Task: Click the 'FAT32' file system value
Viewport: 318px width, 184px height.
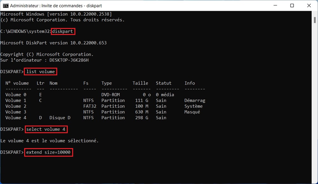Action: pos(90,106)
